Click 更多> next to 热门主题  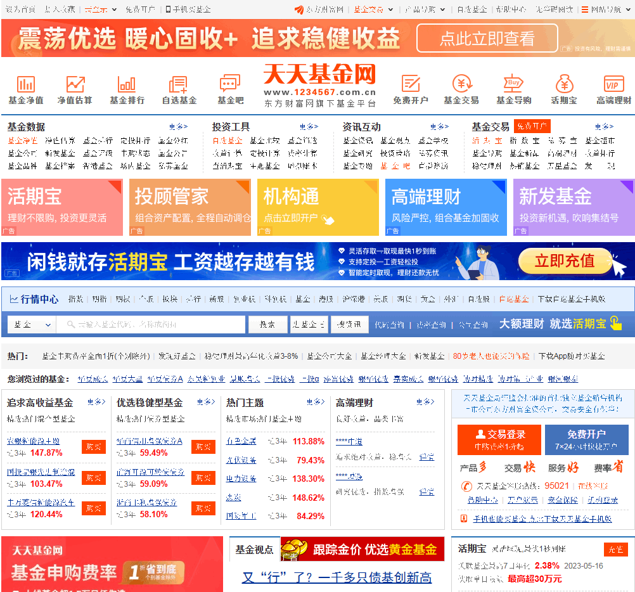click(316, 402)
